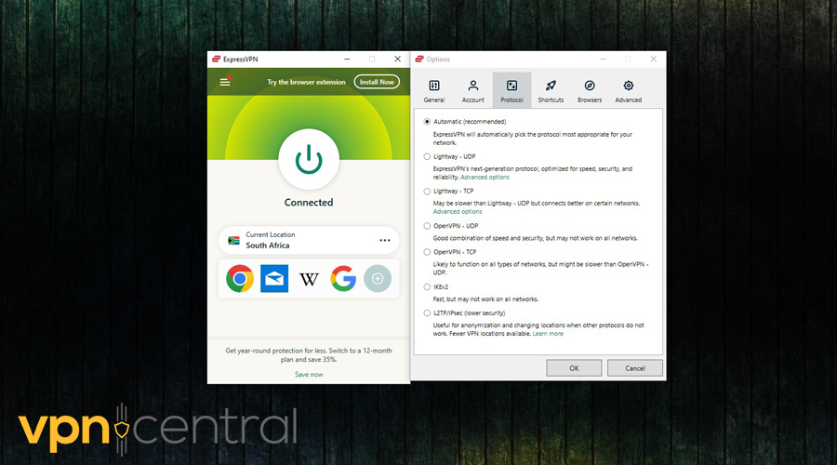Click Install Now for browser extension
837x465 pixels.
(377, 82)
